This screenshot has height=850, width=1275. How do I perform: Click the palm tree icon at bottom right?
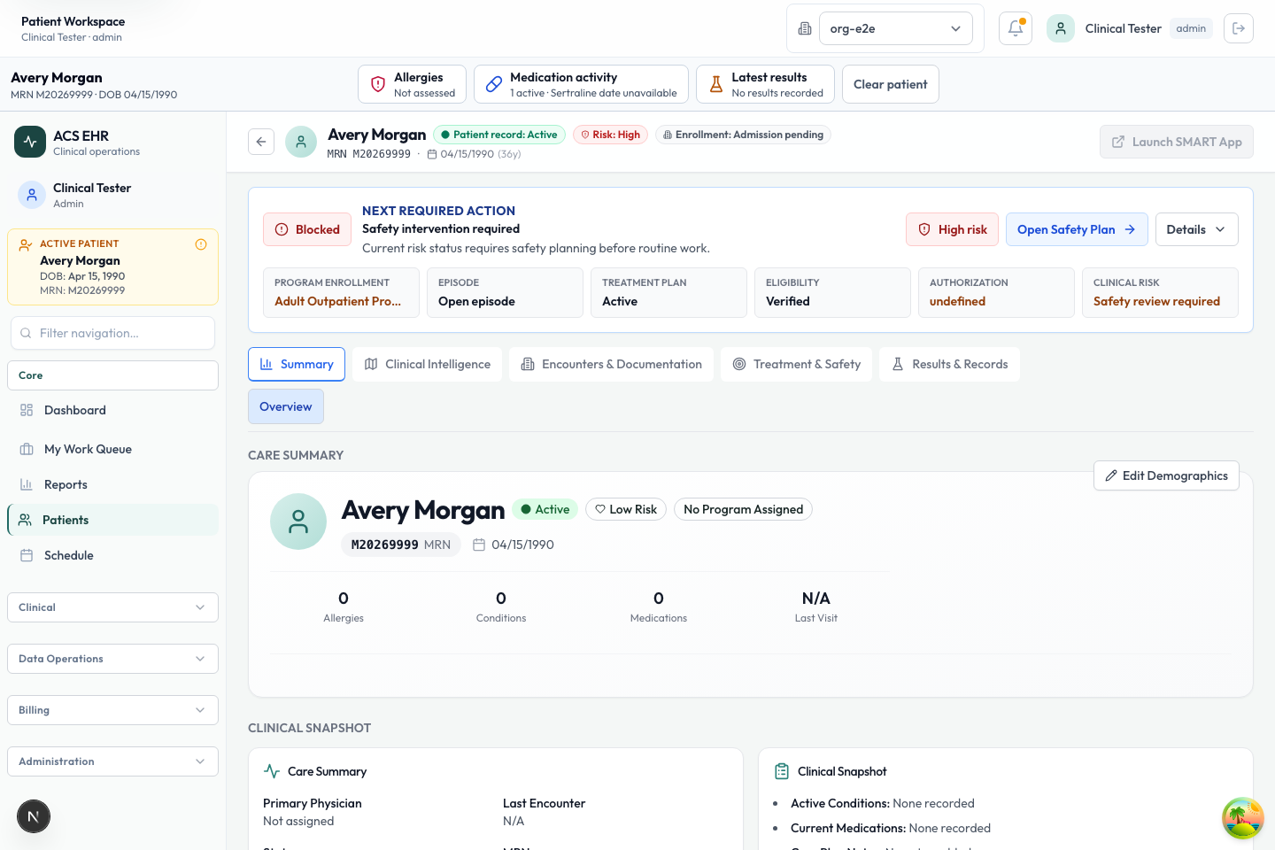click(x=1243, y=818)
